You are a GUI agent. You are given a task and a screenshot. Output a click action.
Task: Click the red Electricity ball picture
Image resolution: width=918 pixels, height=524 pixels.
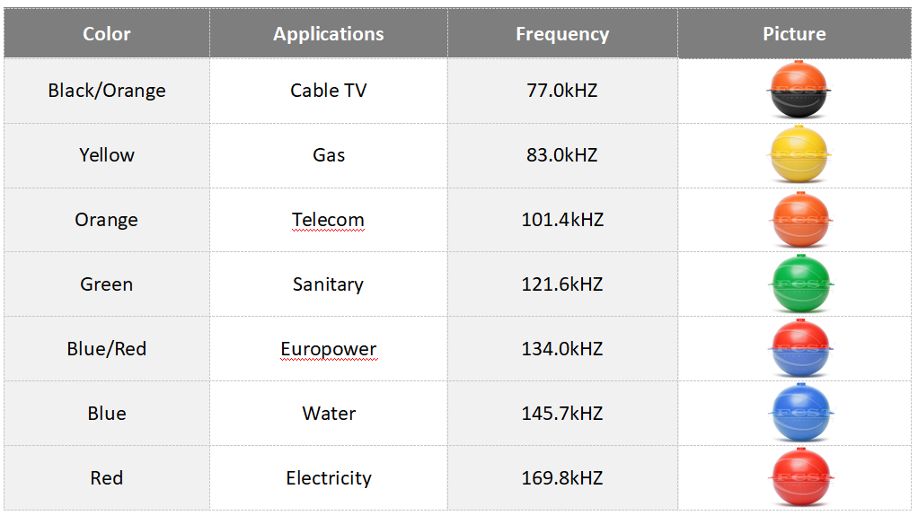(x=800, y=477)
